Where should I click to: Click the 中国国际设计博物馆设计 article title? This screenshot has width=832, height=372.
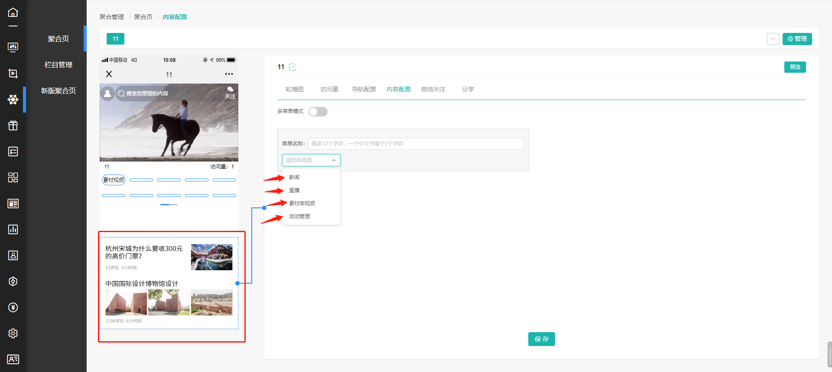pos(142,284)
